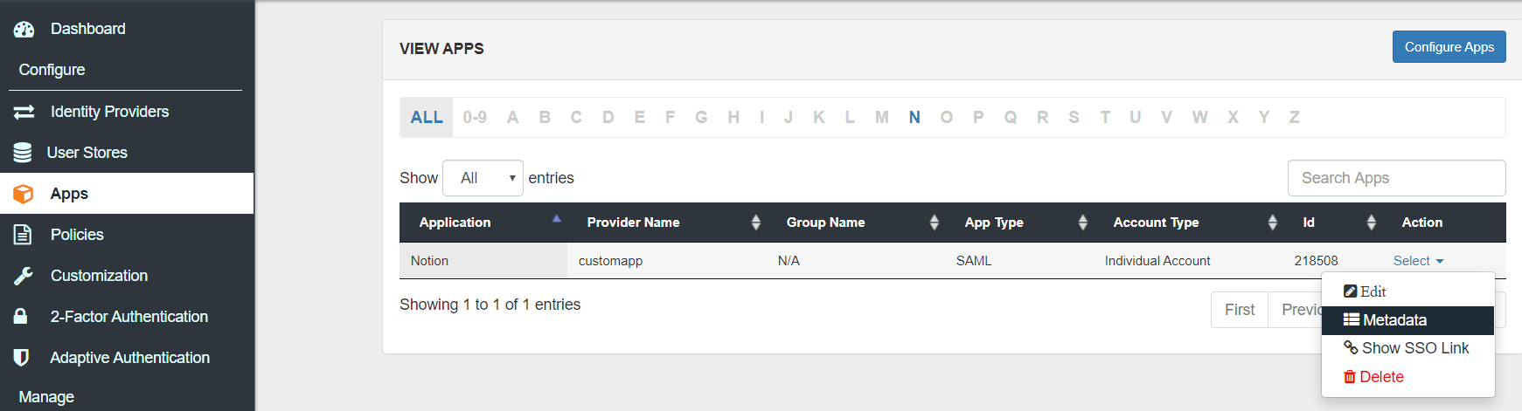Filter apps by letter S
The width and height of the screenshot is (1522, 411).
[x=1074, y=117]
